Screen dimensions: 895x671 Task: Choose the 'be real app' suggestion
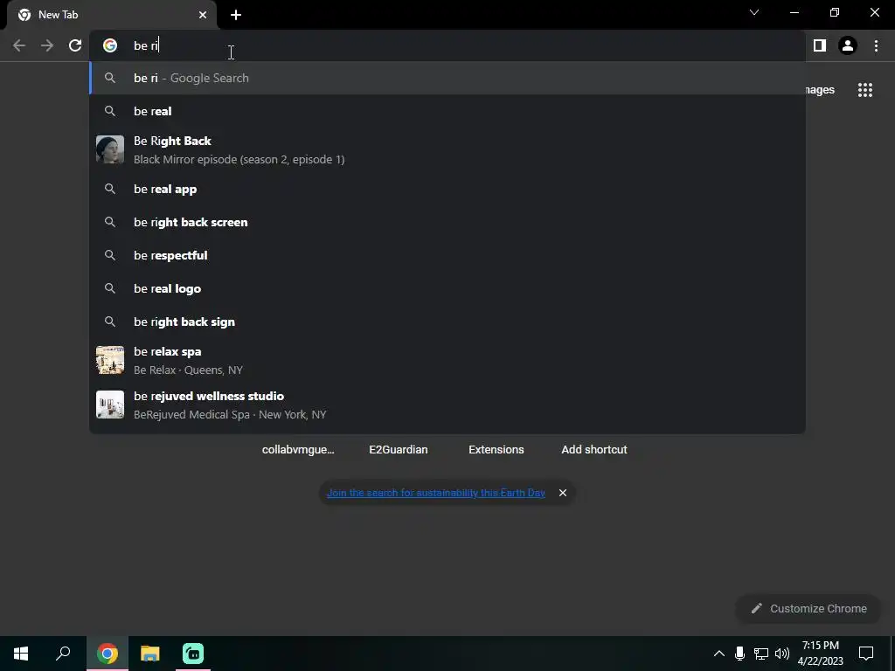[447, 190]
